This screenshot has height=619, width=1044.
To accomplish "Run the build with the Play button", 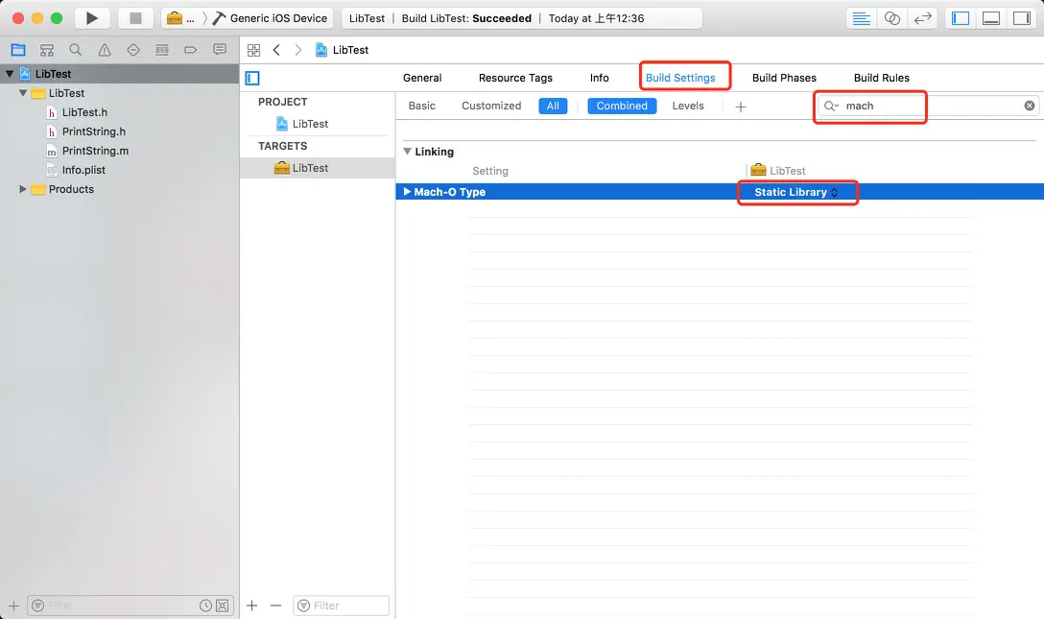I will coord(92,18).
